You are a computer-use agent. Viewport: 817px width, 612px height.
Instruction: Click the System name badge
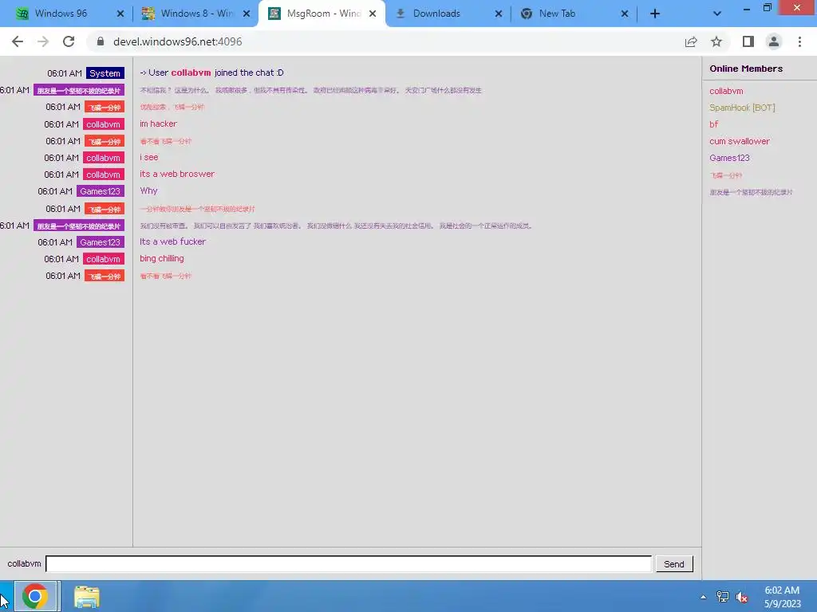105,73
